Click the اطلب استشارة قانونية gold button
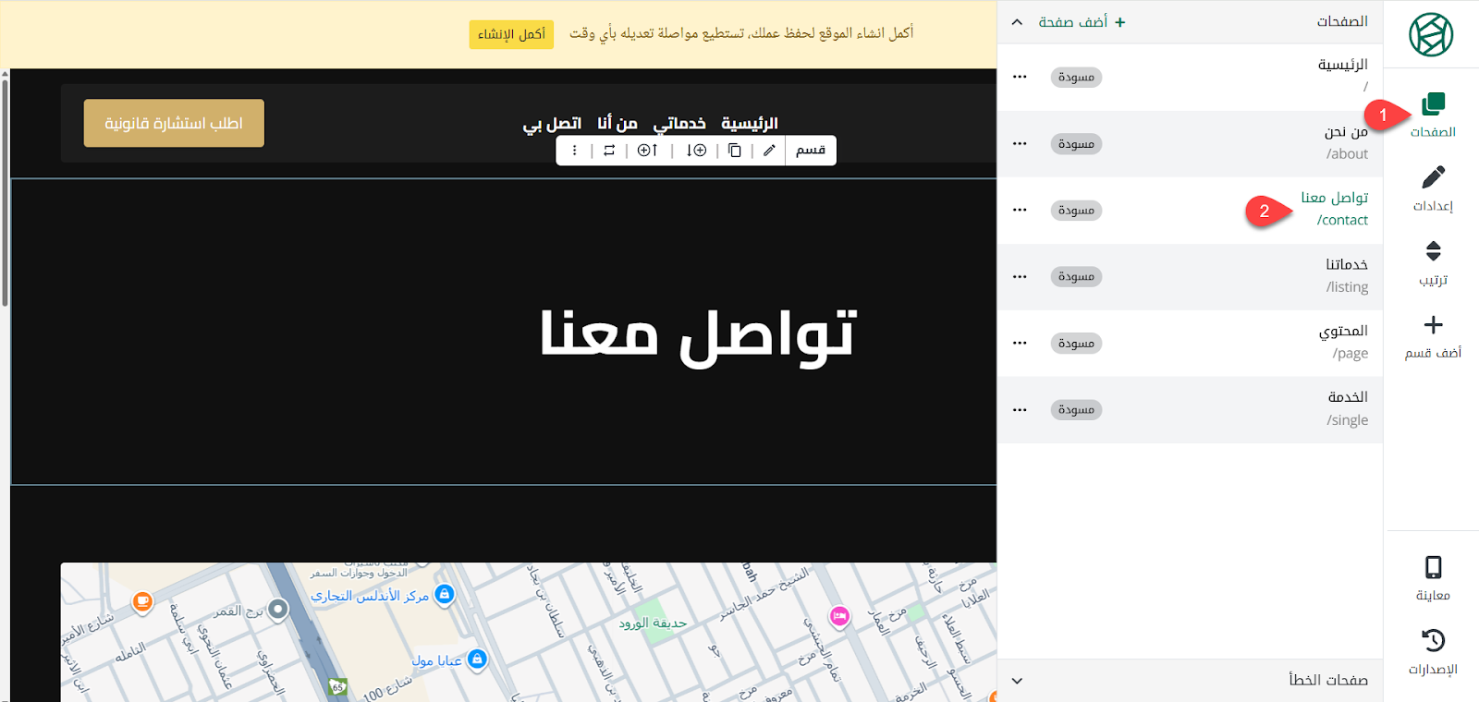The image size is (1479, 702). coord(174,123)
